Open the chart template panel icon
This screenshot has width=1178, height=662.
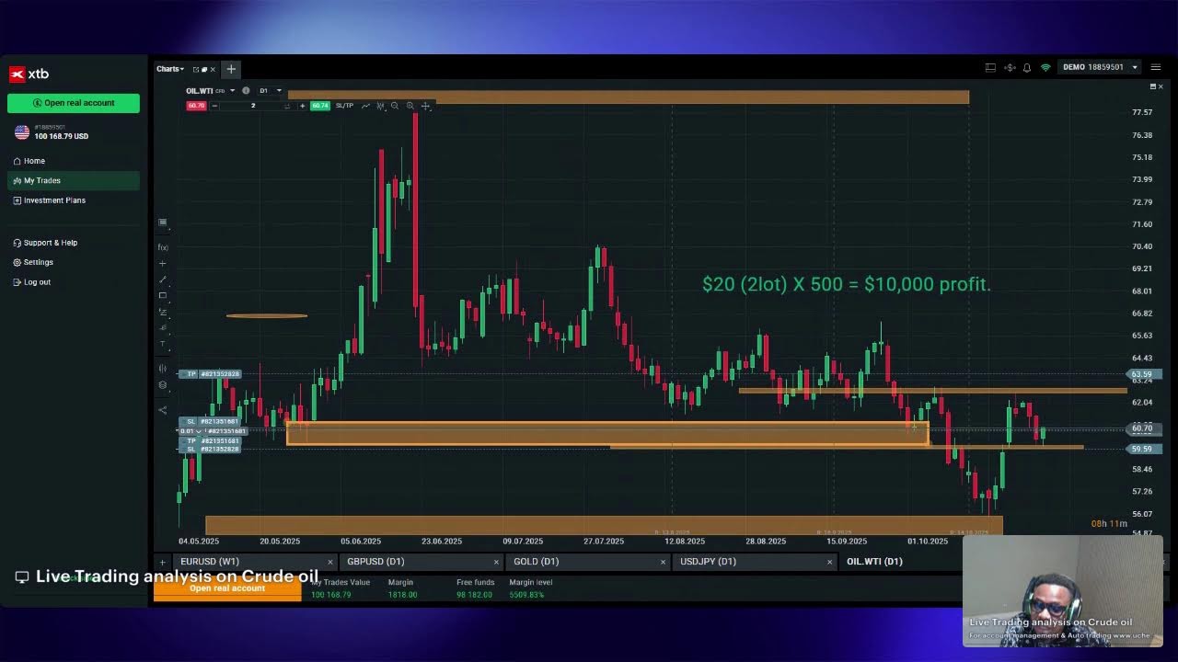(163, 223)
